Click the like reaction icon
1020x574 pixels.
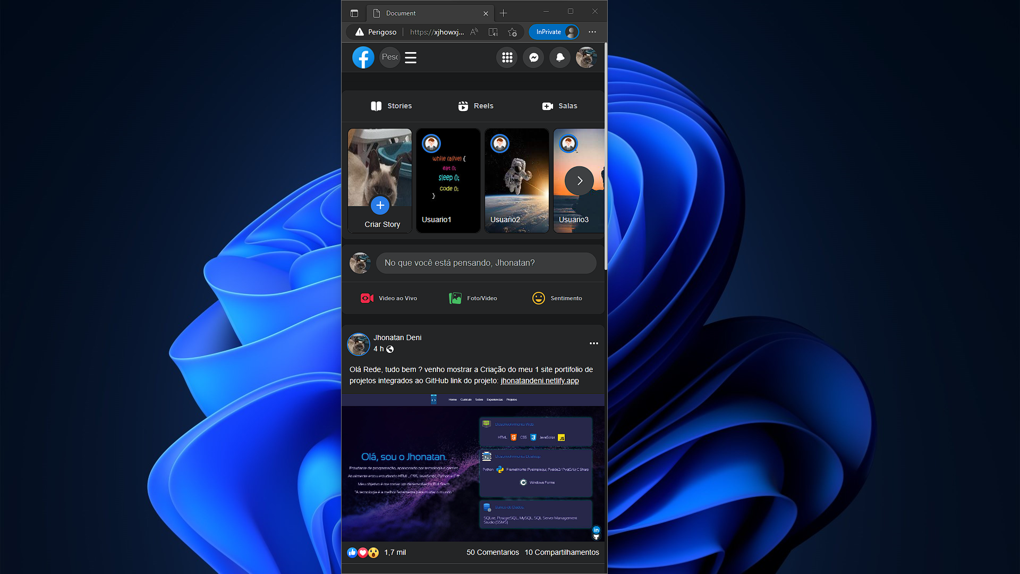[x=352, y=553]
